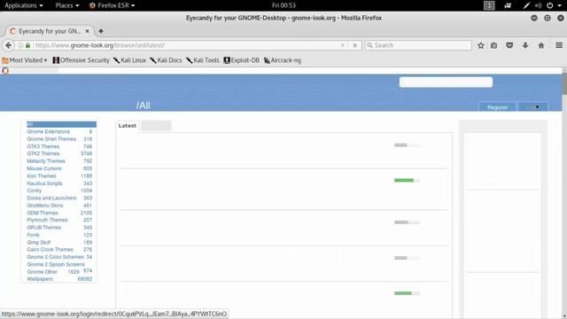Open the Downloads arrow icon
The height and width of the screenshot is (319, 567).
click(525, 45)
